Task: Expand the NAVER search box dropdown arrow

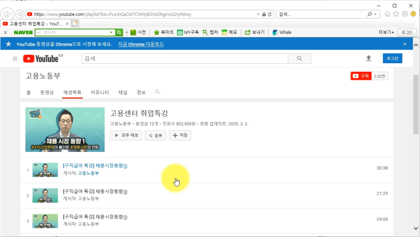Action: [111, 32]
